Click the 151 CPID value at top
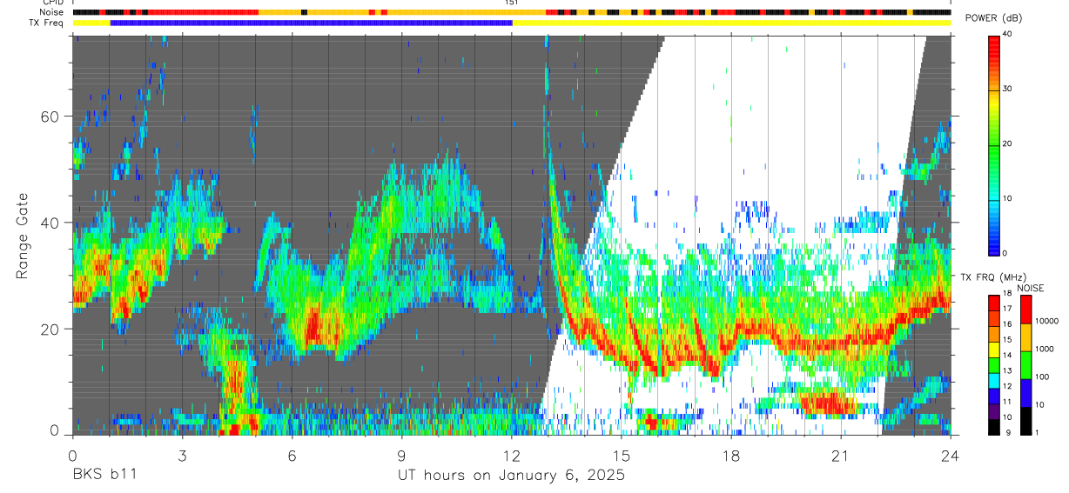The image size is (1069, 493). pyautogui.click(x=511, y=3)
